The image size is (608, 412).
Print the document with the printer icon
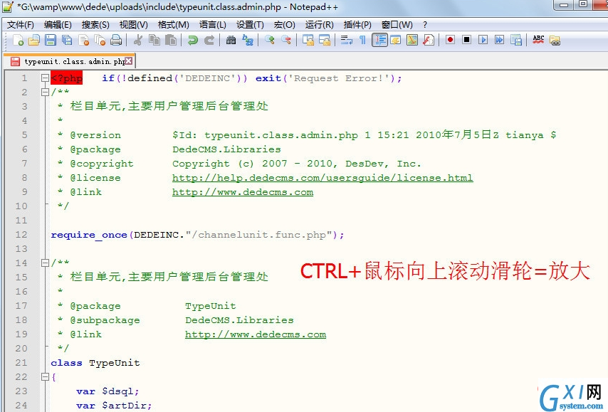116,40
